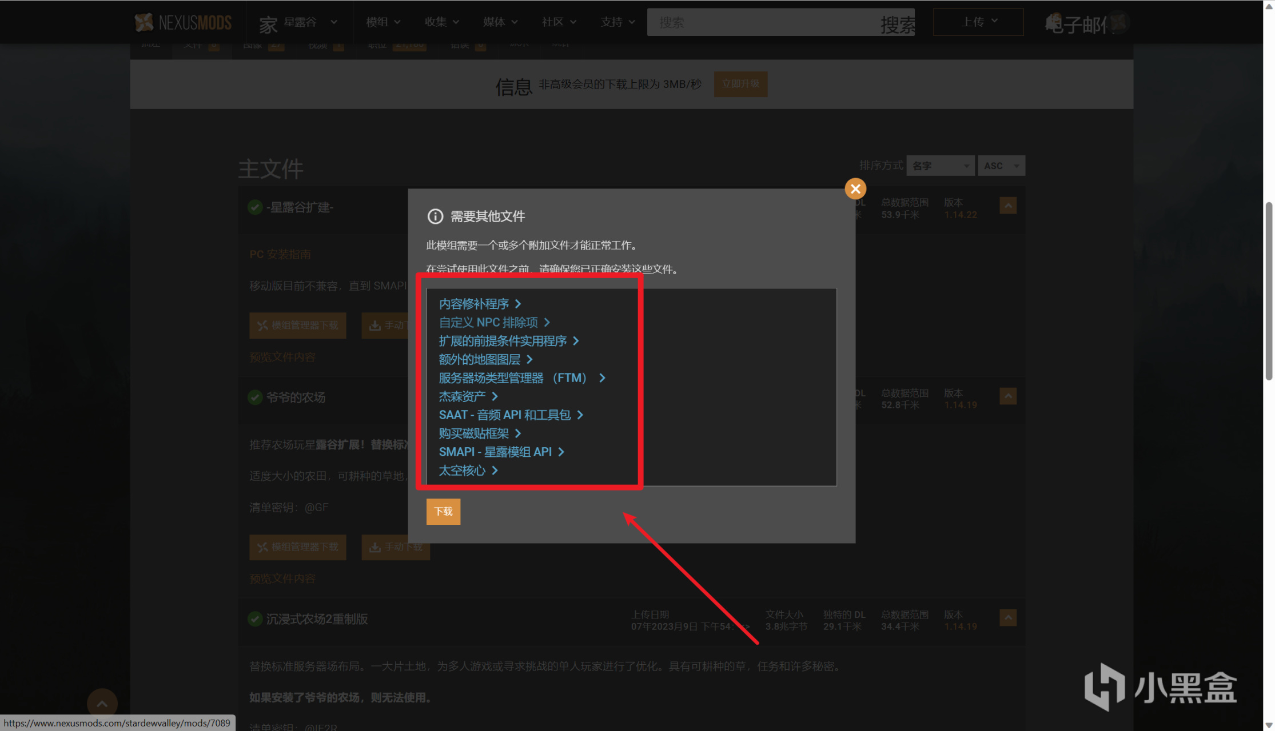This screenshot has width=1275, height=731.
Task: Click the orange 下载 button
Action: pos(443,511)
